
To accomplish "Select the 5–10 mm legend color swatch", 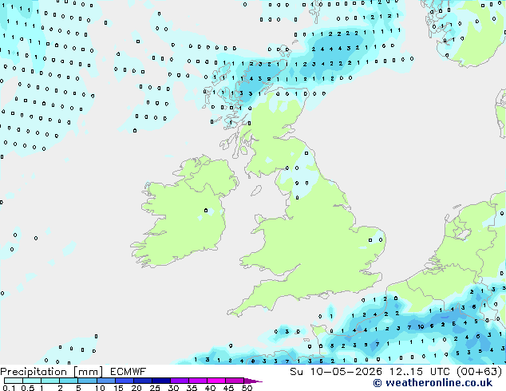I will click(x=87, y=381).
